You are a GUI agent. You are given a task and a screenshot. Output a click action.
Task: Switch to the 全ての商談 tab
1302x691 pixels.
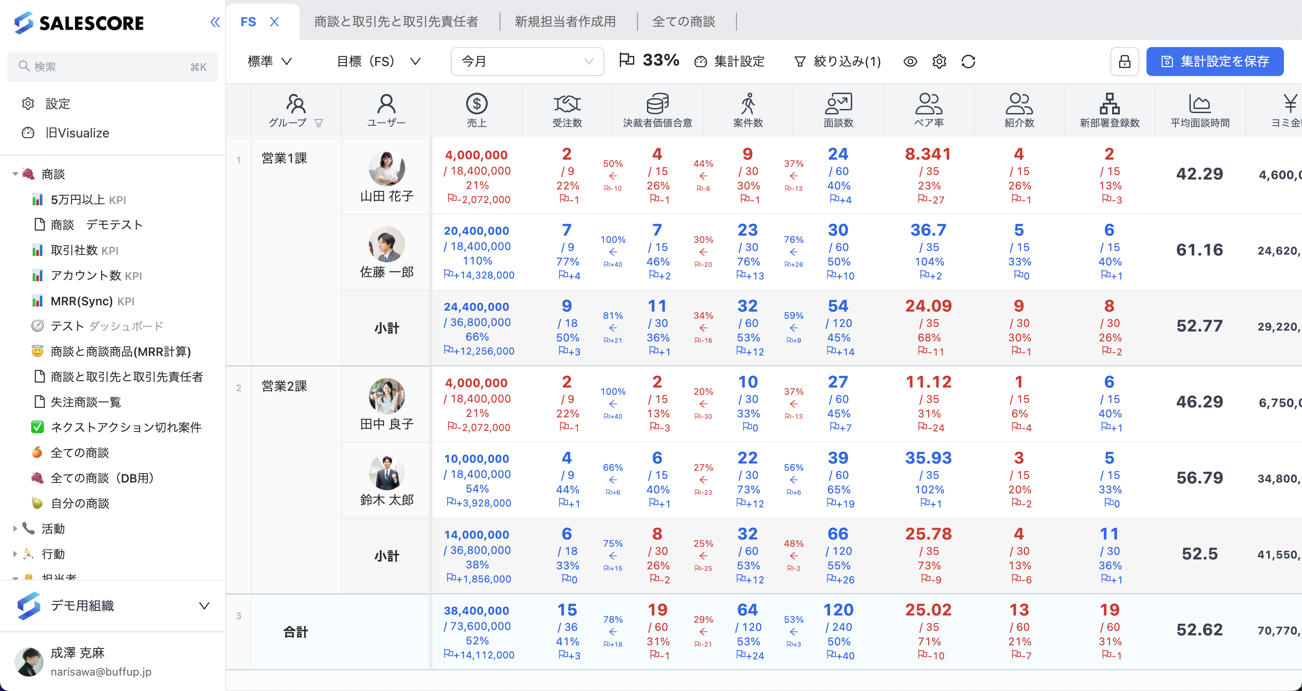coord(684,22)
